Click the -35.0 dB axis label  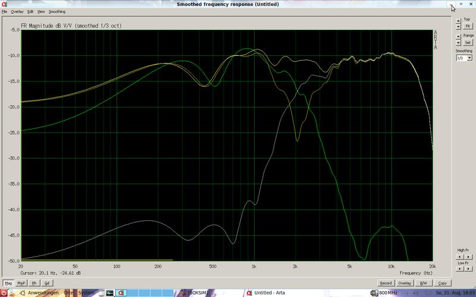(14, 184)
